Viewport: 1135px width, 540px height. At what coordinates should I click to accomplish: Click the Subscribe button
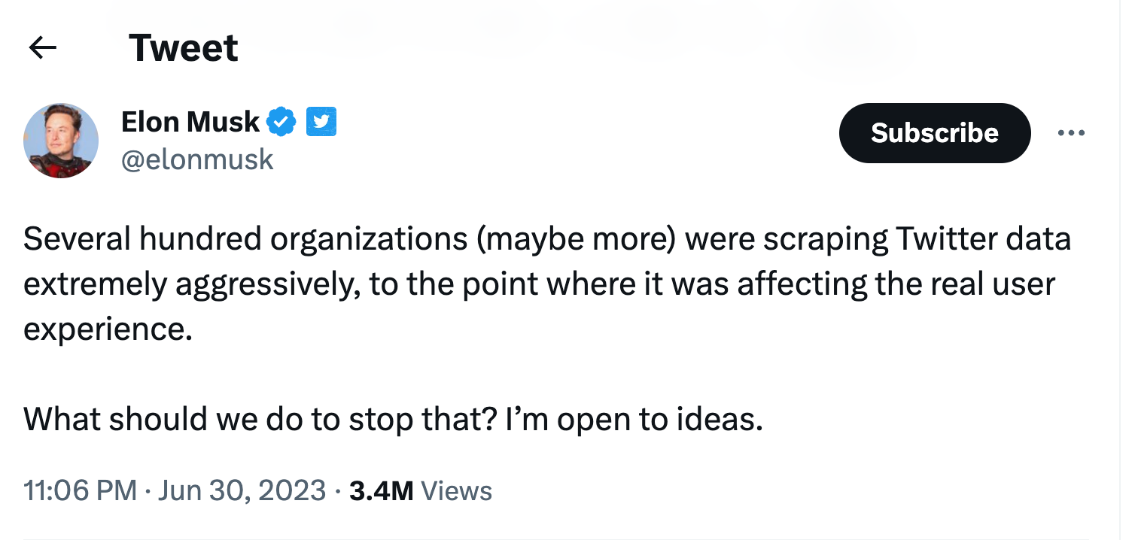pos(934,133)
